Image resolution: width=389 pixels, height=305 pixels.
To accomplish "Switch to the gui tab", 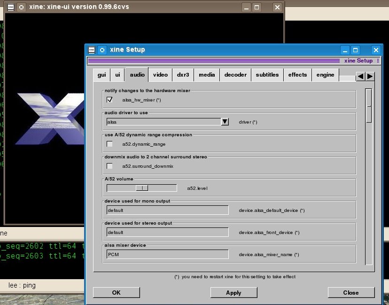I will [101, 75].
